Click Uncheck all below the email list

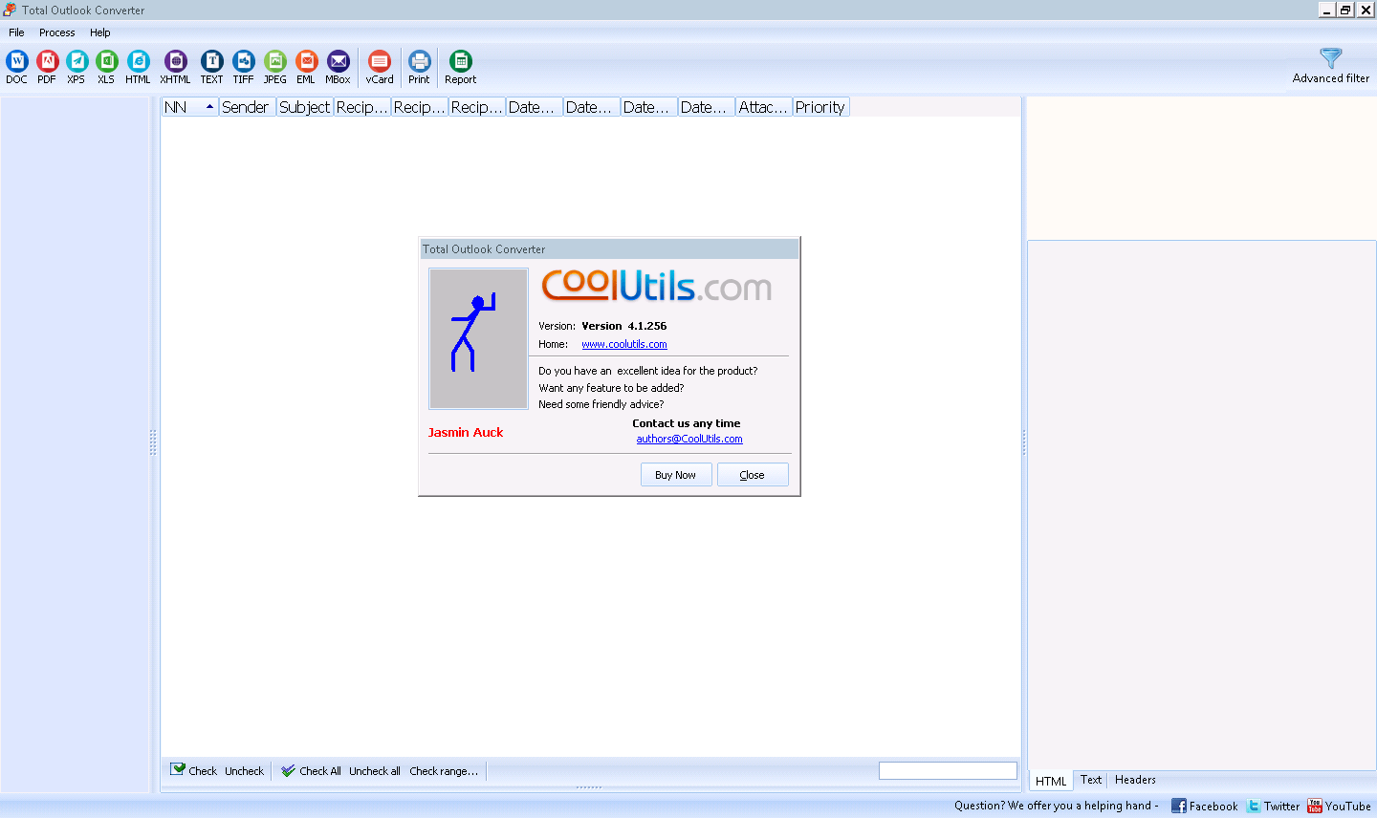[x=374, y=770]
